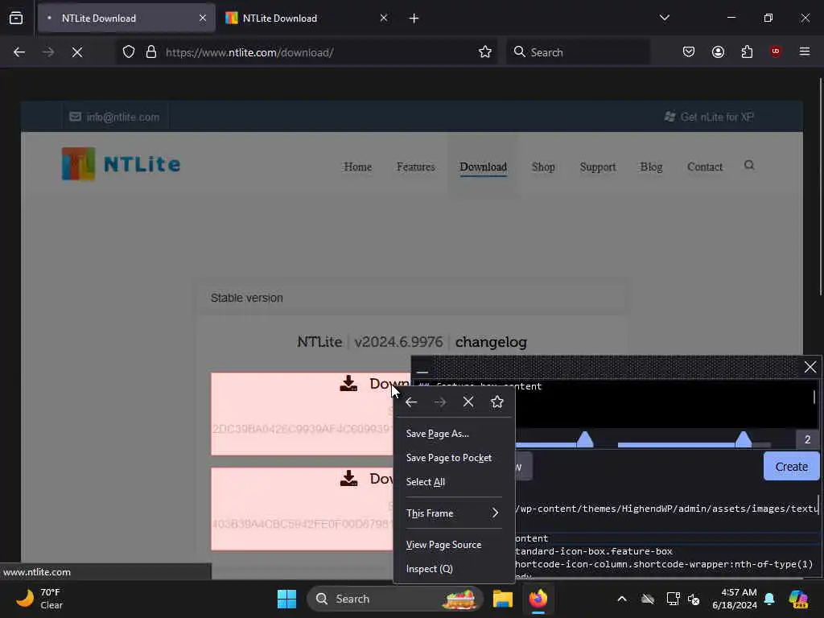Open the Copilot preview icon in taskbar
The image size is (824, 618).
tap(798, 599)
